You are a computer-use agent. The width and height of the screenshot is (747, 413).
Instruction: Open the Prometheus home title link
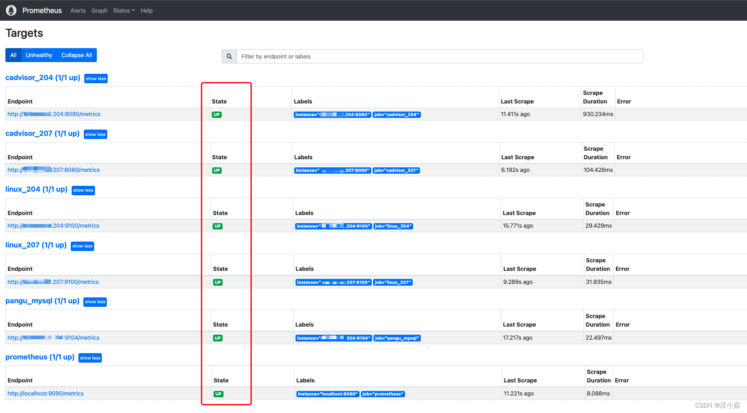point(42,10)
